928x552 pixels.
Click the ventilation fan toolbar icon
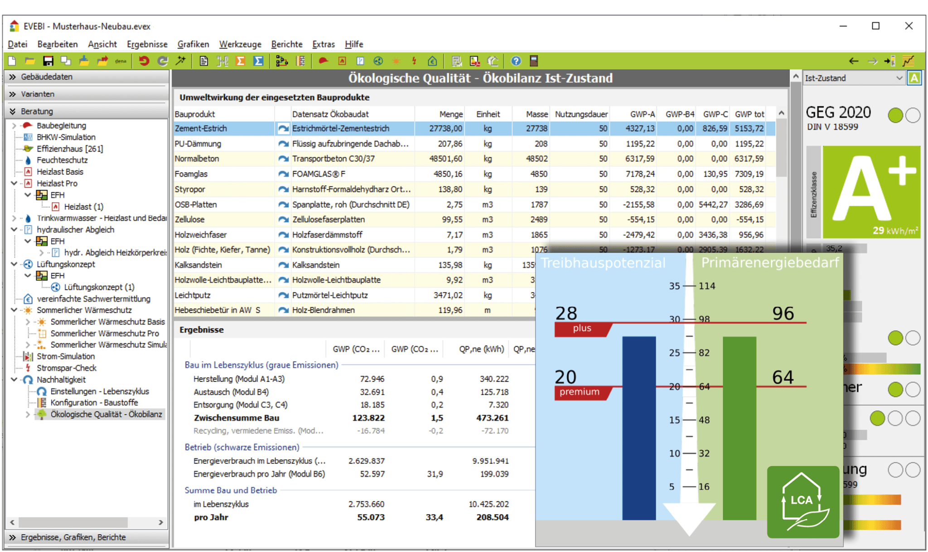tap(378, 61)
